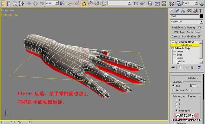Screen dimensions: 205x124
Task: Click the object color black swatch
Action: (201, 16)
